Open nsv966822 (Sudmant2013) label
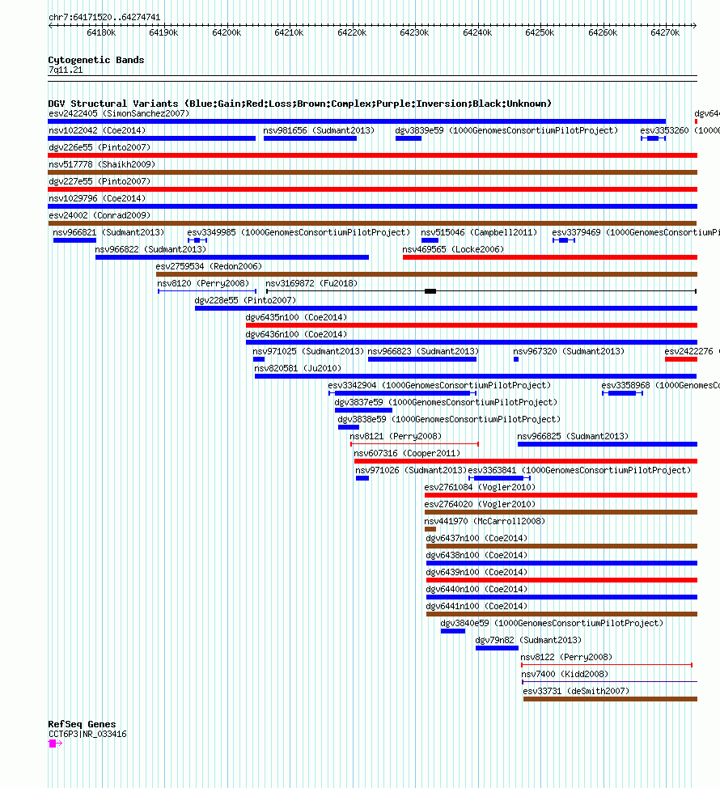The height and width of the screenshot is (788, 720). [150, 250]
